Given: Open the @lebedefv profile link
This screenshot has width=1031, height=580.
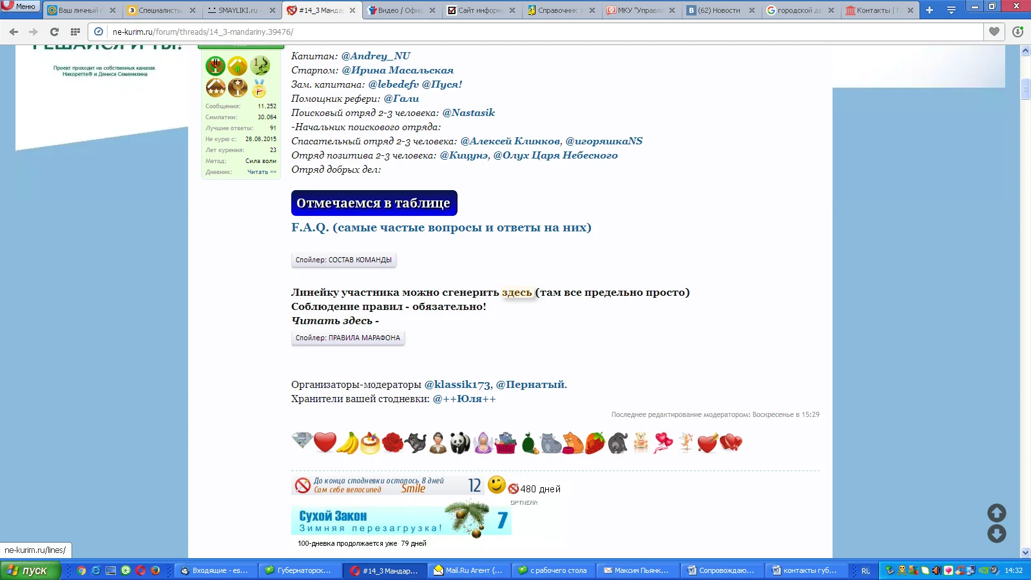Looking at the screenshot, I should click(x=394, y=84).
